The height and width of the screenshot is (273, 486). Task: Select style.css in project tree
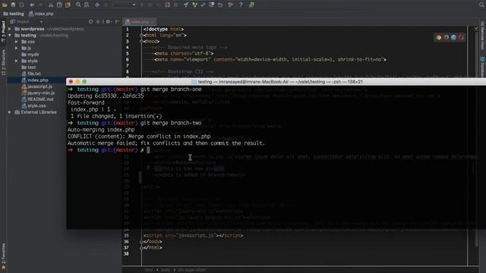coord(33,106)
